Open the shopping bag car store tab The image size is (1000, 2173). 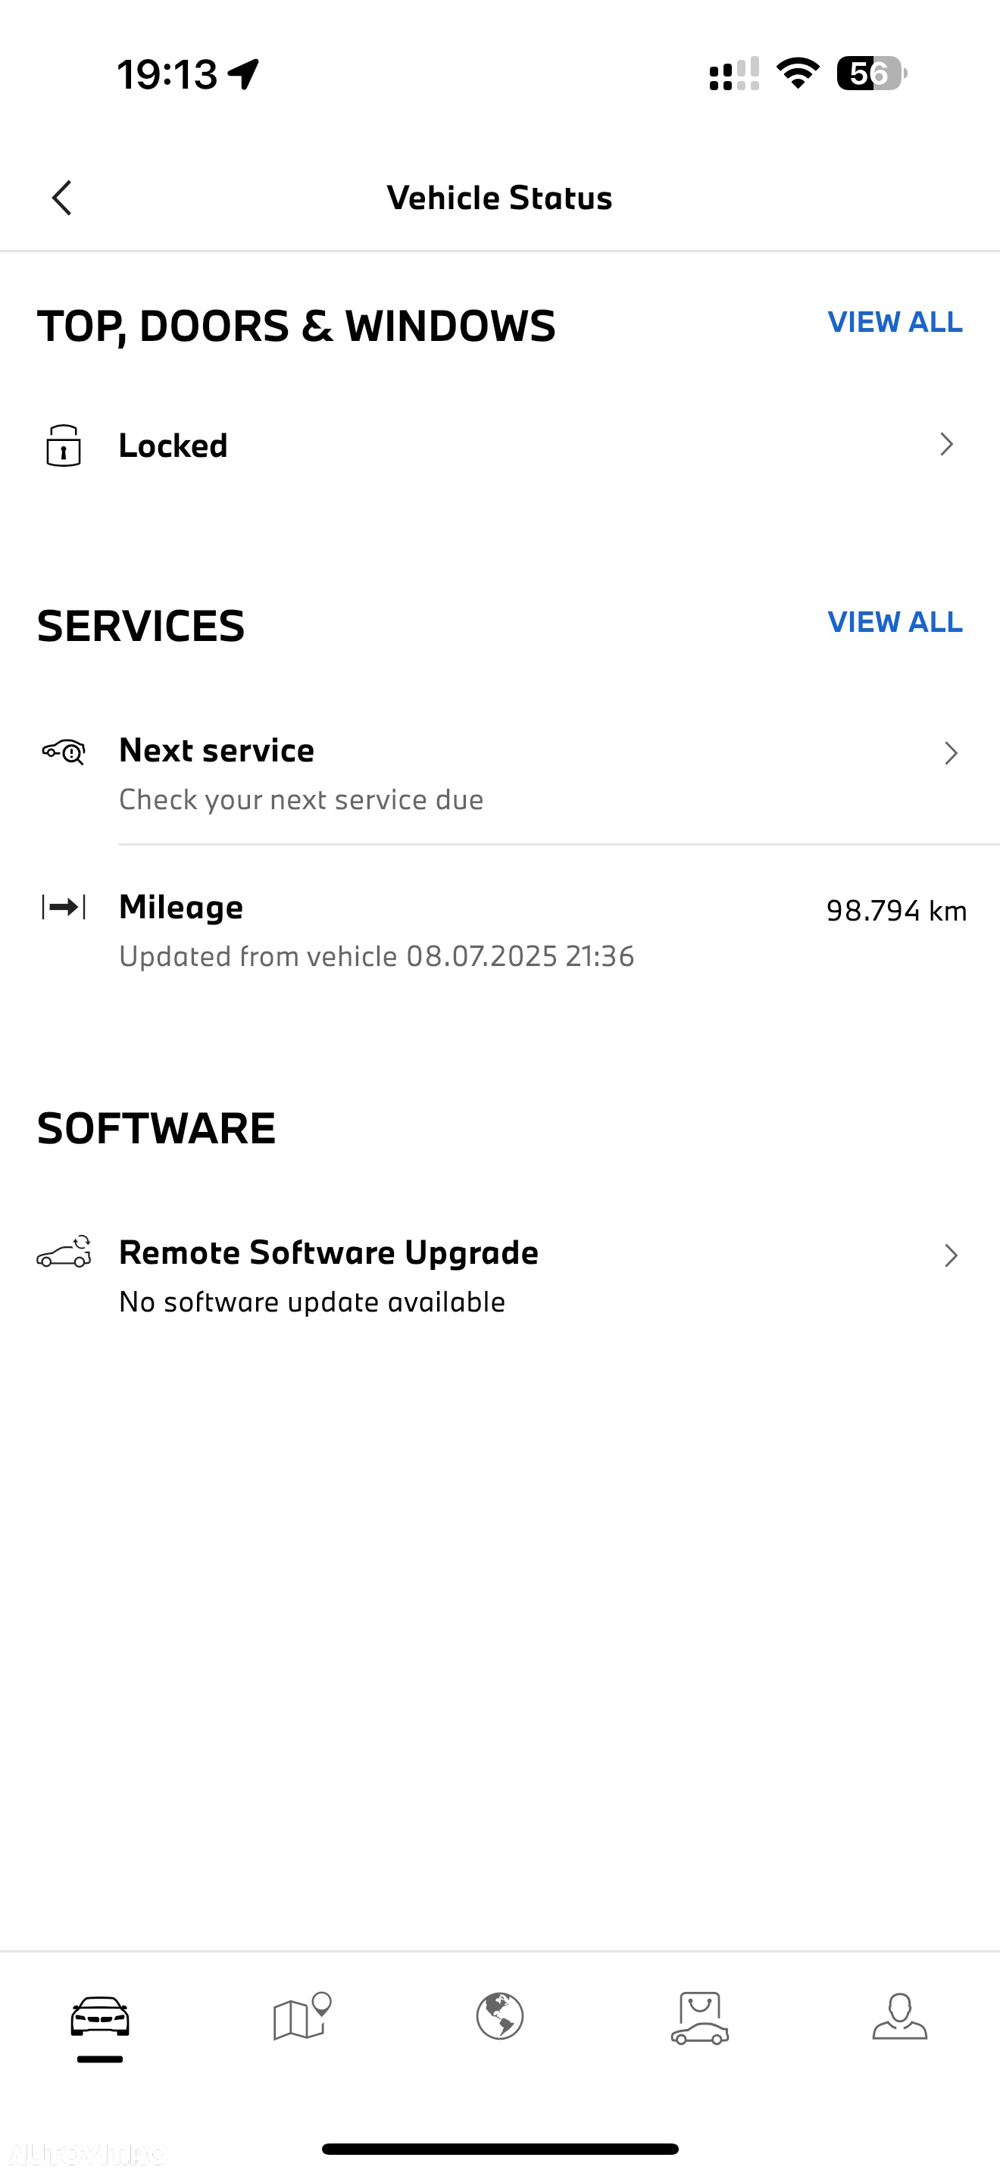click(700, 2018)
